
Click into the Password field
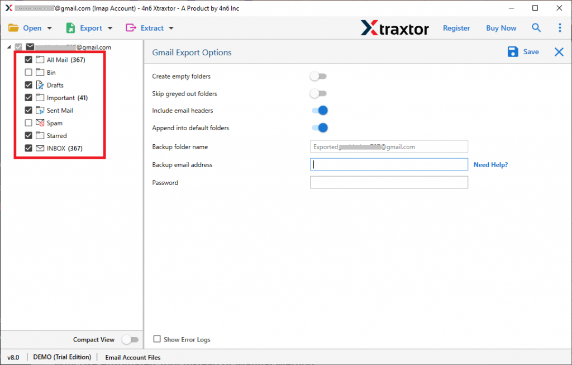tap(389, 182)
